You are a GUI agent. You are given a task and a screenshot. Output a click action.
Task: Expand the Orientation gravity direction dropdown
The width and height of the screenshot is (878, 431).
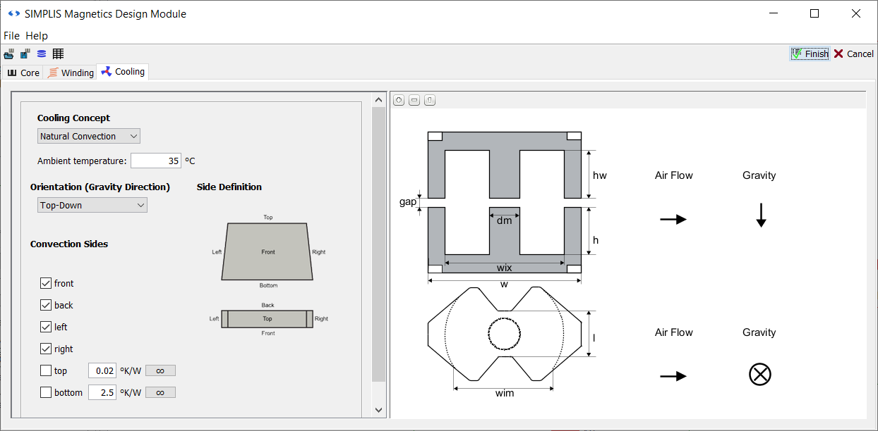click(92, 205)
